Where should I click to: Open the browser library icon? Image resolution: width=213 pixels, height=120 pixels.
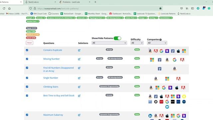coord(187,8)
